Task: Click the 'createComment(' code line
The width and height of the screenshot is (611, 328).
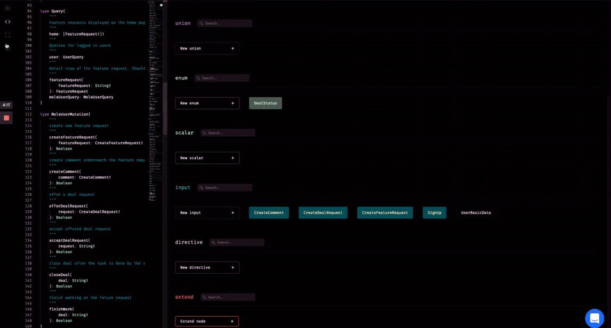Action: point(65,171)
